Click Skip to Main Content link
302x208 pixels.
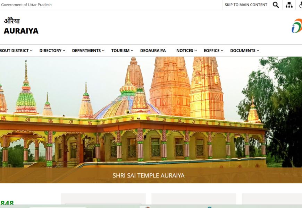[246, 5]
